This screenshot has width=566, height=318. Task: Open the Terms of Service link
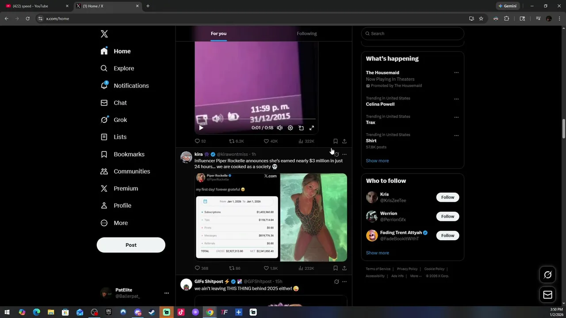pos(378,269)
